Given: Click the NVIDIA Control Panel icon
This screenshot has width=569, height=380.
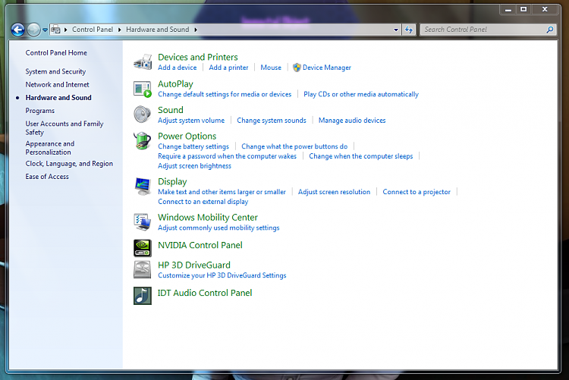Looking at the screenshot, I should point(143,248).
